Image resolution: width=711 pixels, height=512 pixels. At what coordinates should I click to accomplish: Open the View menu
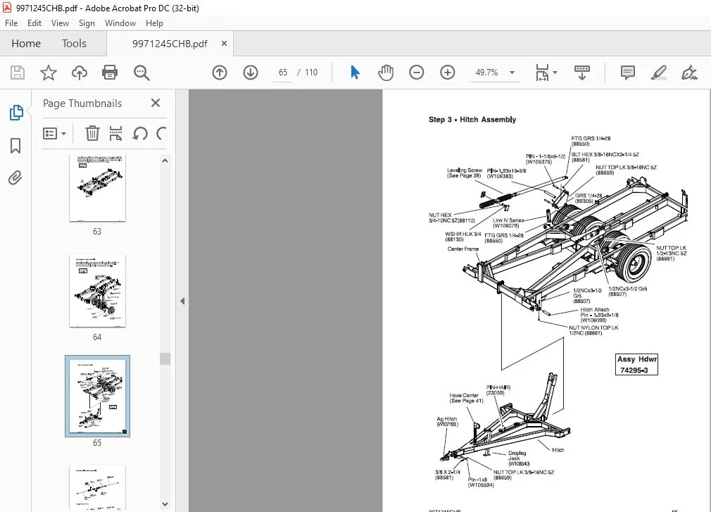point(60,23)
